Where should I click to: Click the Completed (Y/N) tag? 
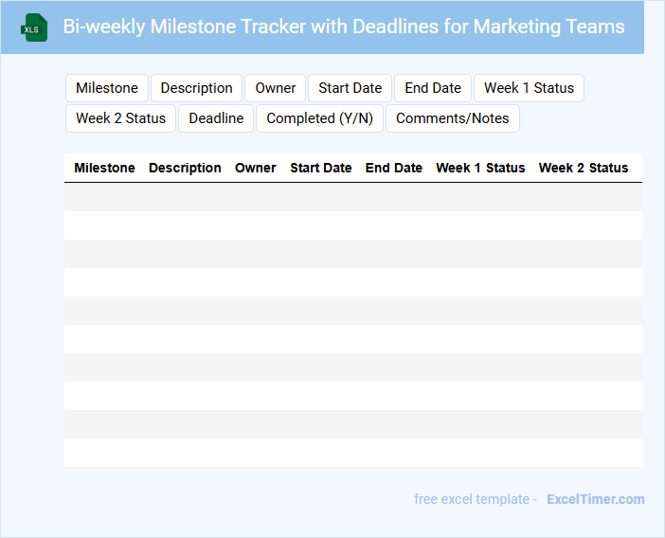click(320, 118)
